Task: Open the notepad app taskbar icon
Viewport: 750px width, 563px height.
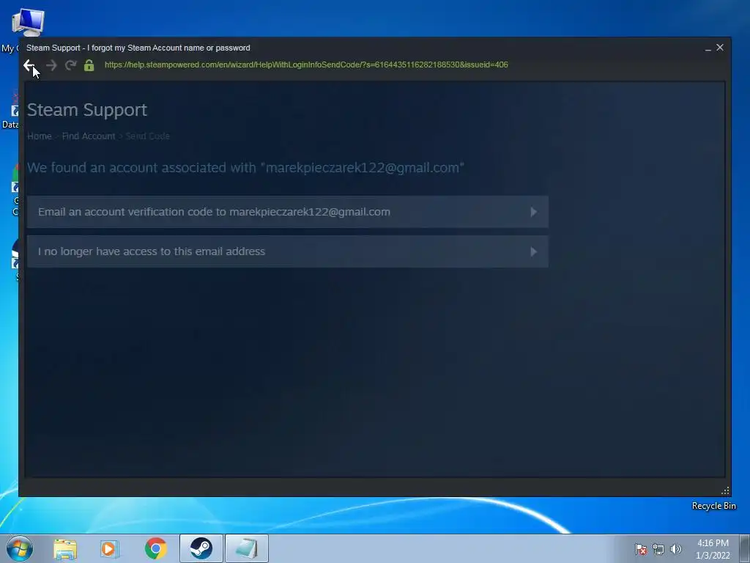Action: point(247,548)
